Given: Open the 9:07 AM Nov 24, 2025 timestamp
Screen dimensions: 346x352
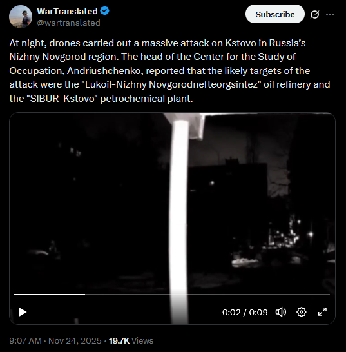Looking at the screenshot, I should (x=55, y=341).
